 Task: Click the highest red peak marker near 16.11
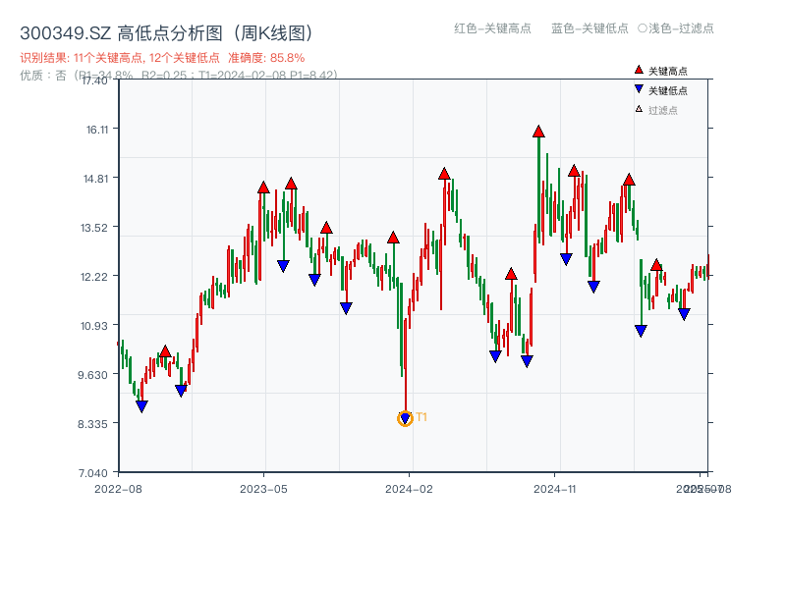click(x=538, y=132)
